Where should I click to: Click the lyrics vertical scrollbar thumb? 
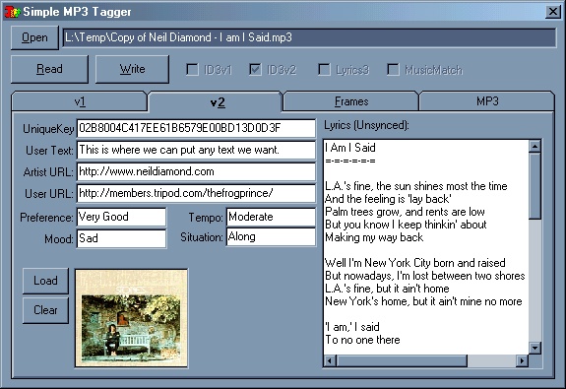(x=535, y=186)
